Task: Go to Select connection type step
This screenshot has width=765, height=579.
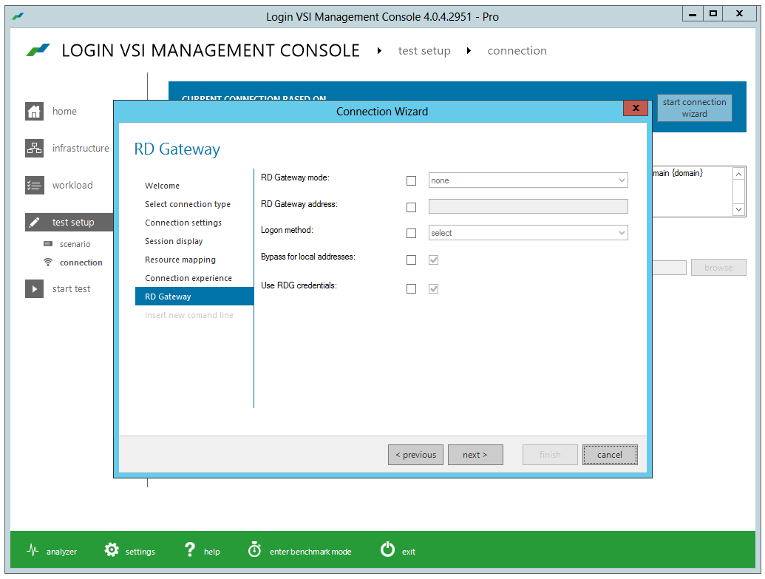Action: [187, 204]
